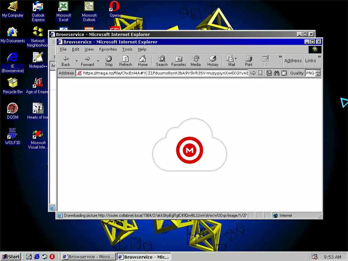Viewport: 348px width, 261px height.
Task: Click the mega.nz URL address field
Action: point(163,73)
